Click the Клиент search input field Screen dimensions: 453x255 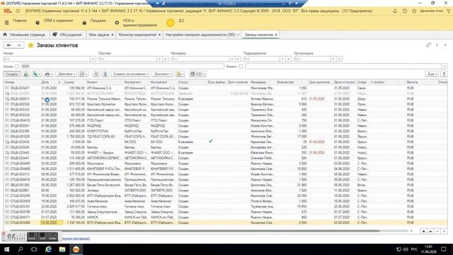(x=343, y=67)
